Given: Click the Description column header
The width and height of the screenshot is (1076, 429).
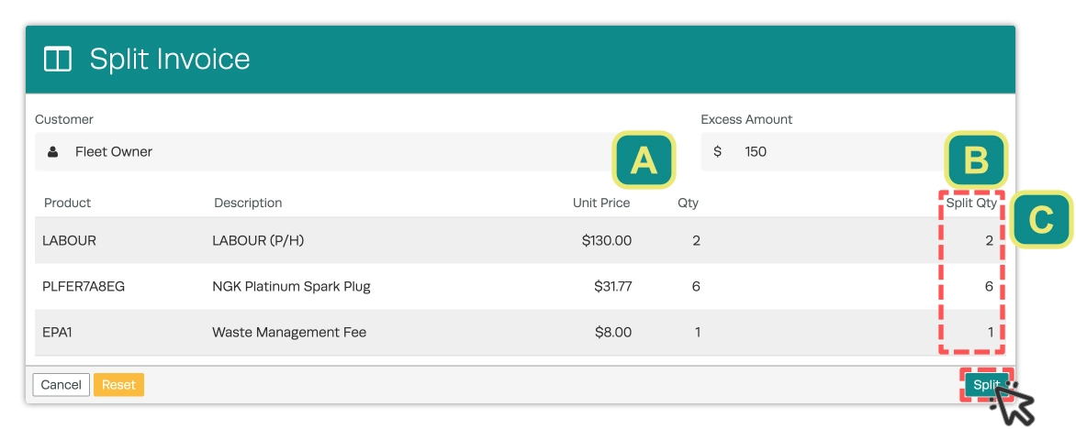Looking at the screenshot, I should click(248, 203).
